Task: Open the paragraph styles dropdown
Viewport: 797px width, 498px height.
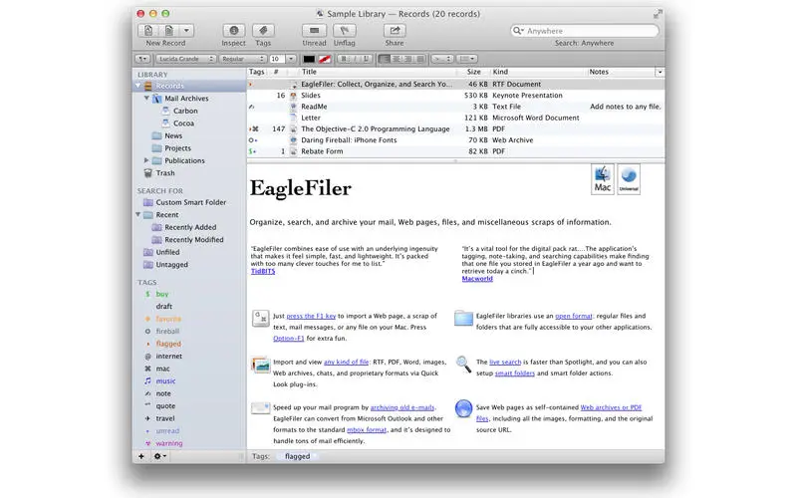Action: tap(142, 59)
